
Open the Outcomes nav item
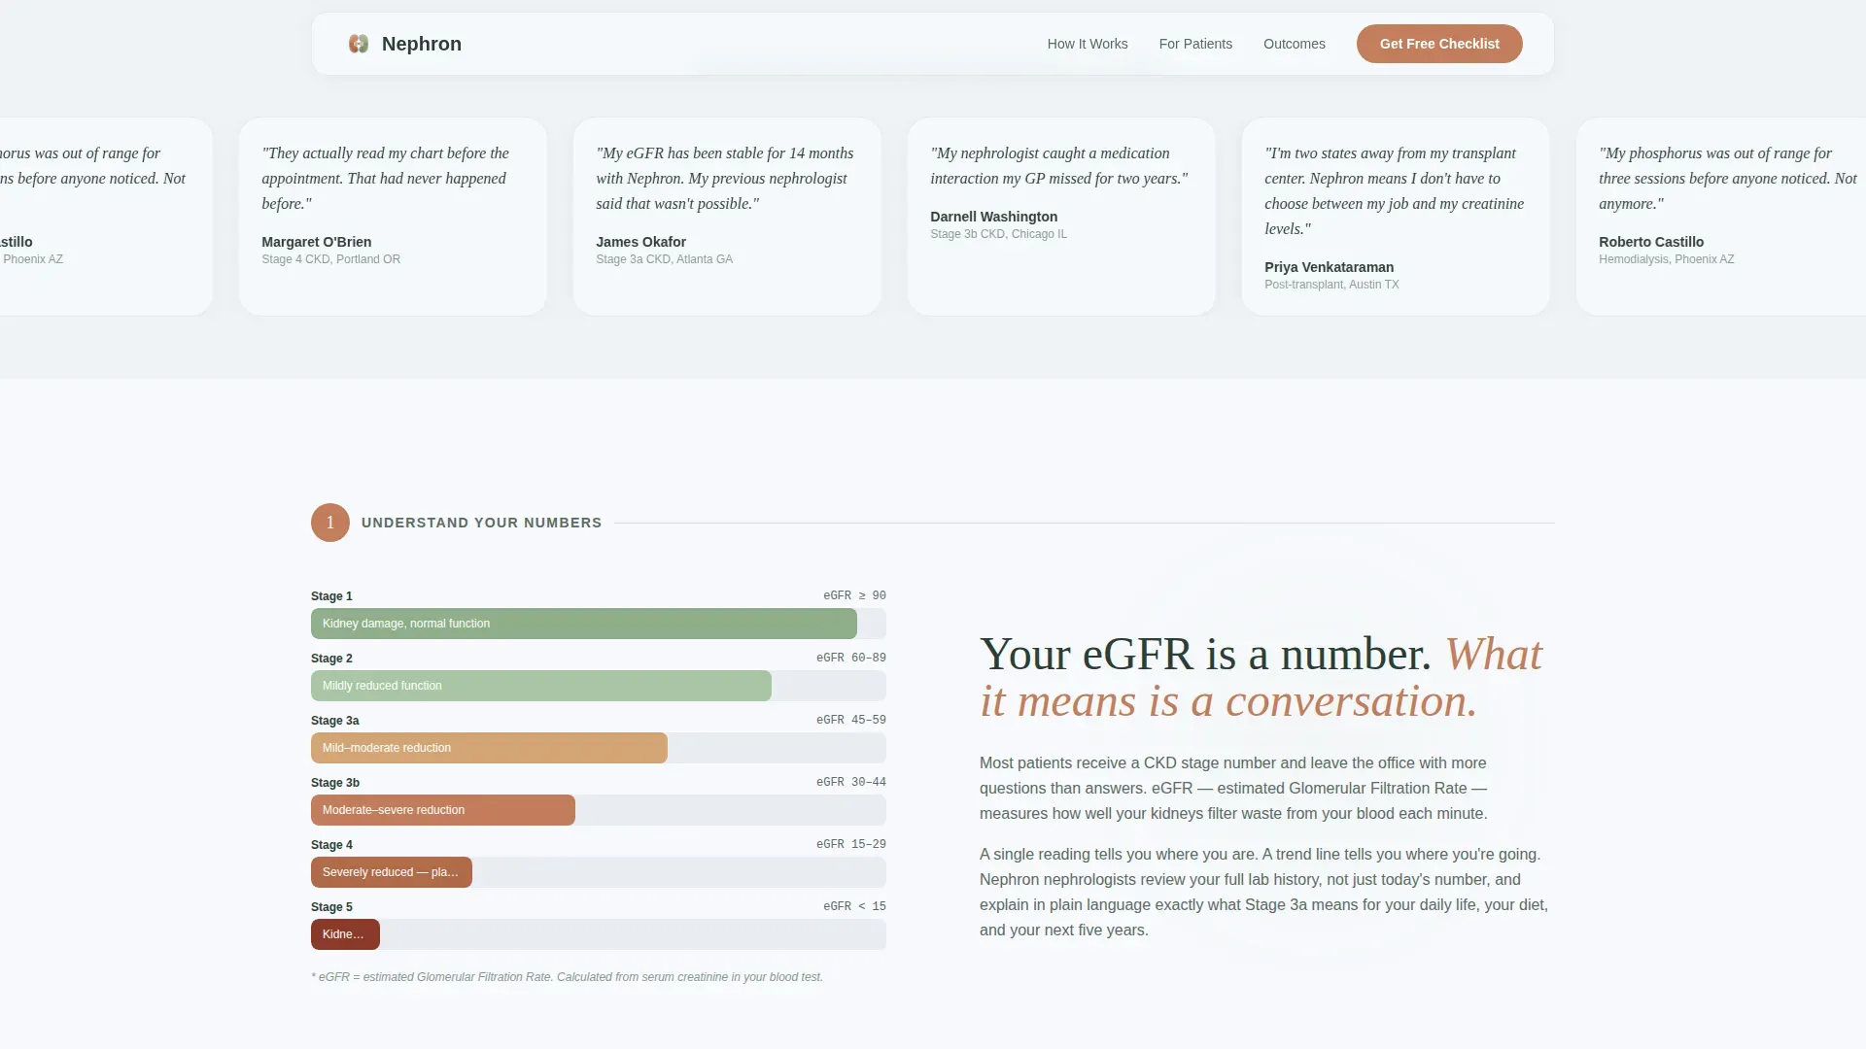pyautogui.click(x=1294, y=44)
